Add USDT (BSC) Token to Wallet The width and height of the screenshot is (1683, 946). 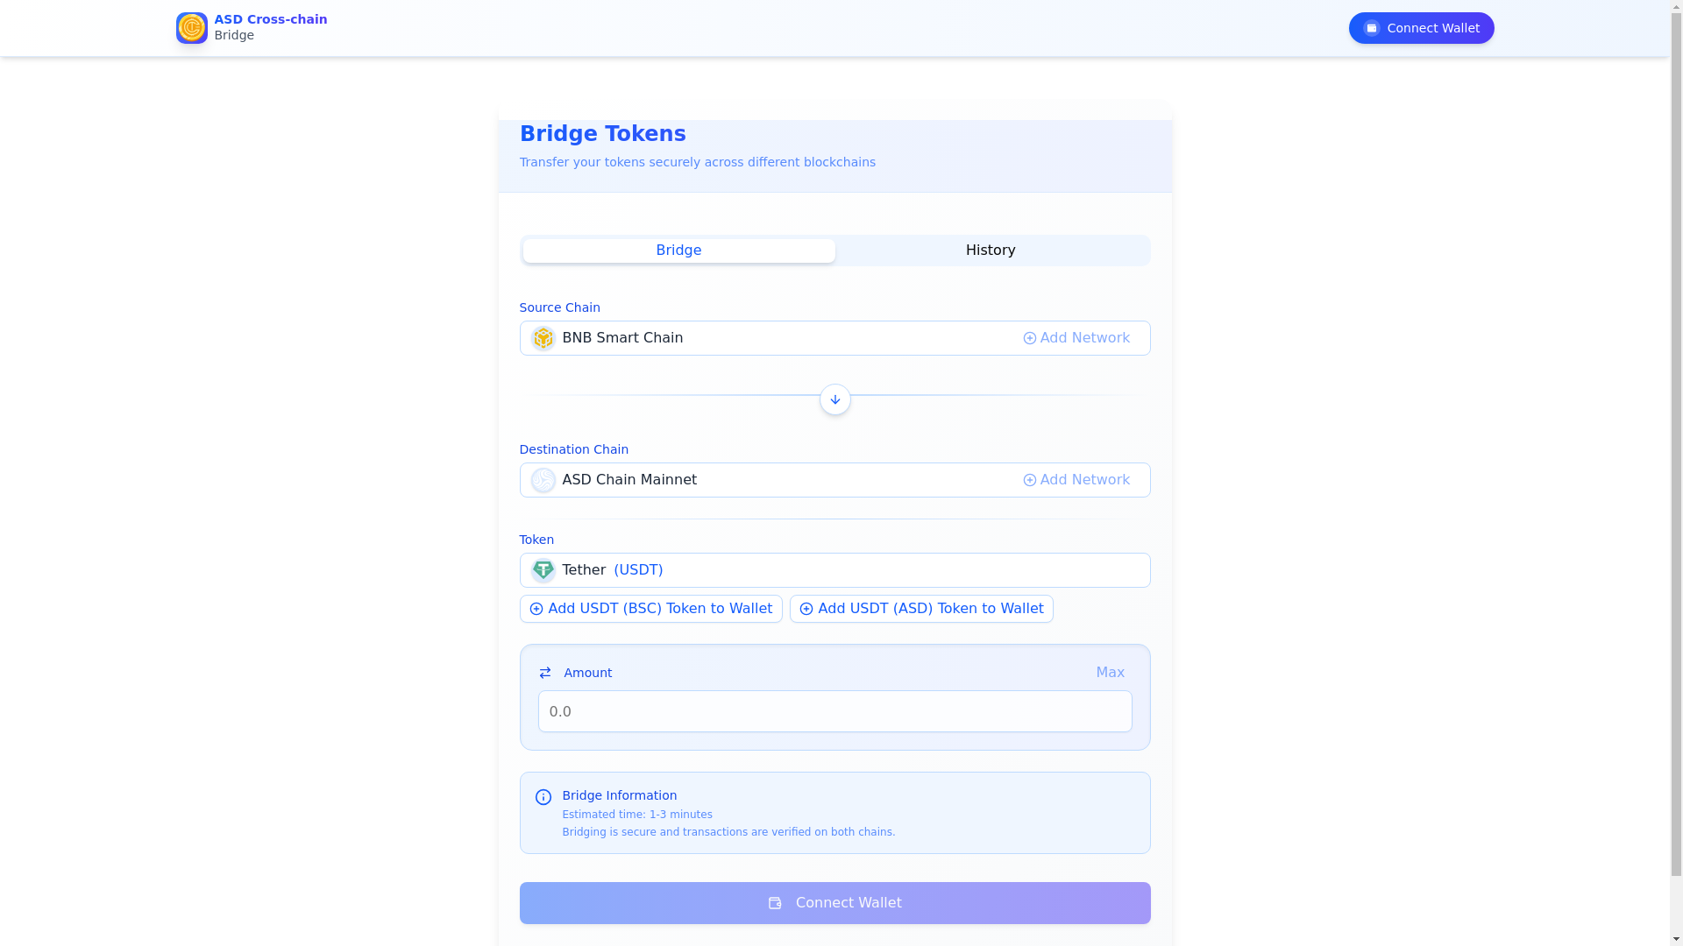(x=651, y=609)
